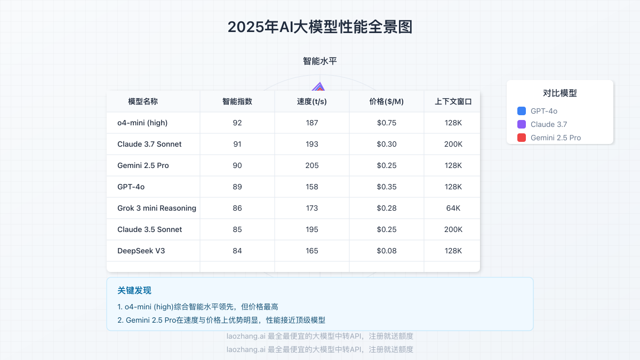Select the GPT-4o legend label
The image size is (640, 360).
point(544,111)
